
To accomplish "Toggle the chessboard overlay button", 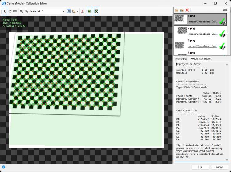I will tap(96, 11).
